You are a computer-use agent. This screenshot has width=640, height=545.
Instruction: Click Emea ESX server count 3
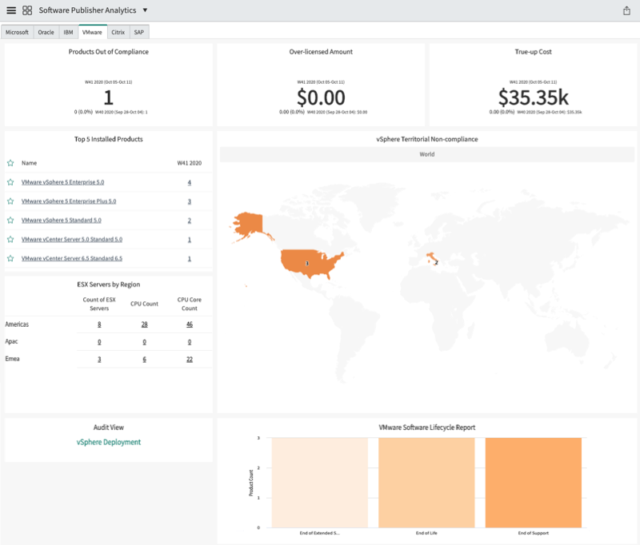click(x=99, y=359)
